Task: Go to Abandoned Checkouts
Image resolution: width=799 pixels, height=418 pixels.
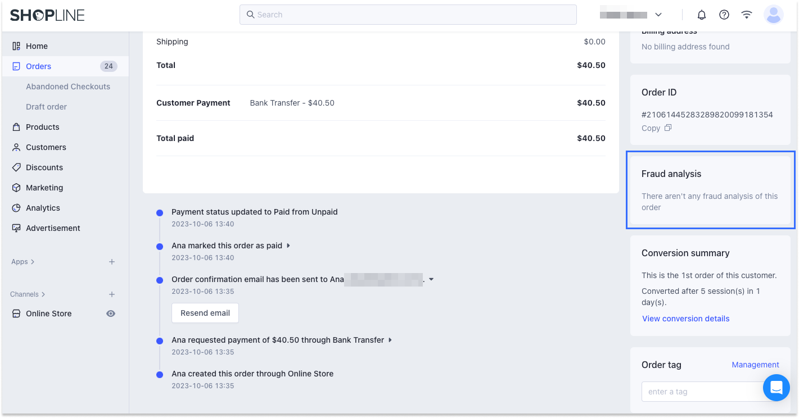Action: (68, 87)
